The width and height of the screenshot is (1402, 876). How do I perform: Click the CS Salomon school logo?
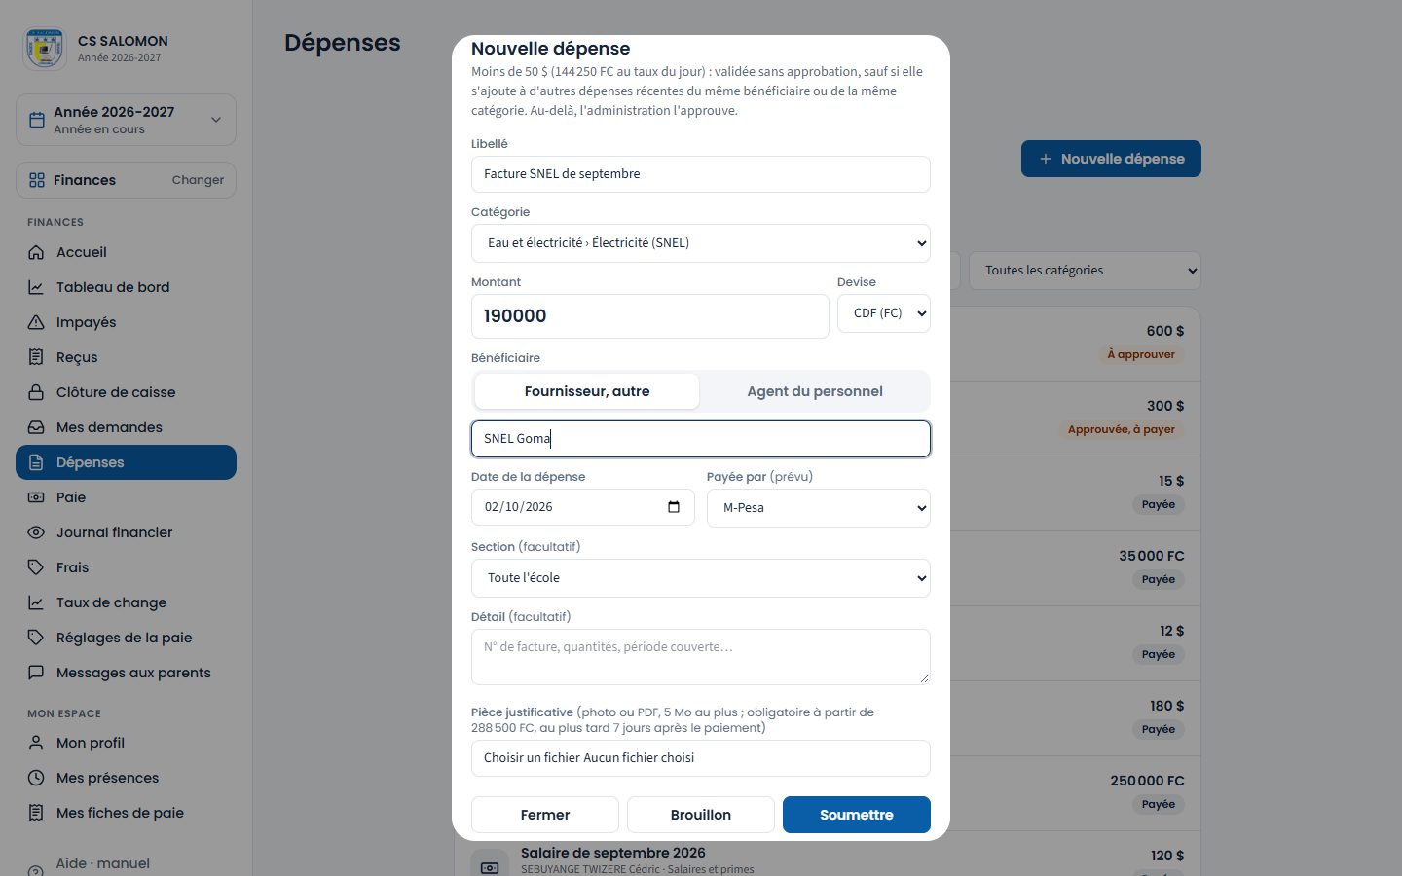[x=45, y=49]
